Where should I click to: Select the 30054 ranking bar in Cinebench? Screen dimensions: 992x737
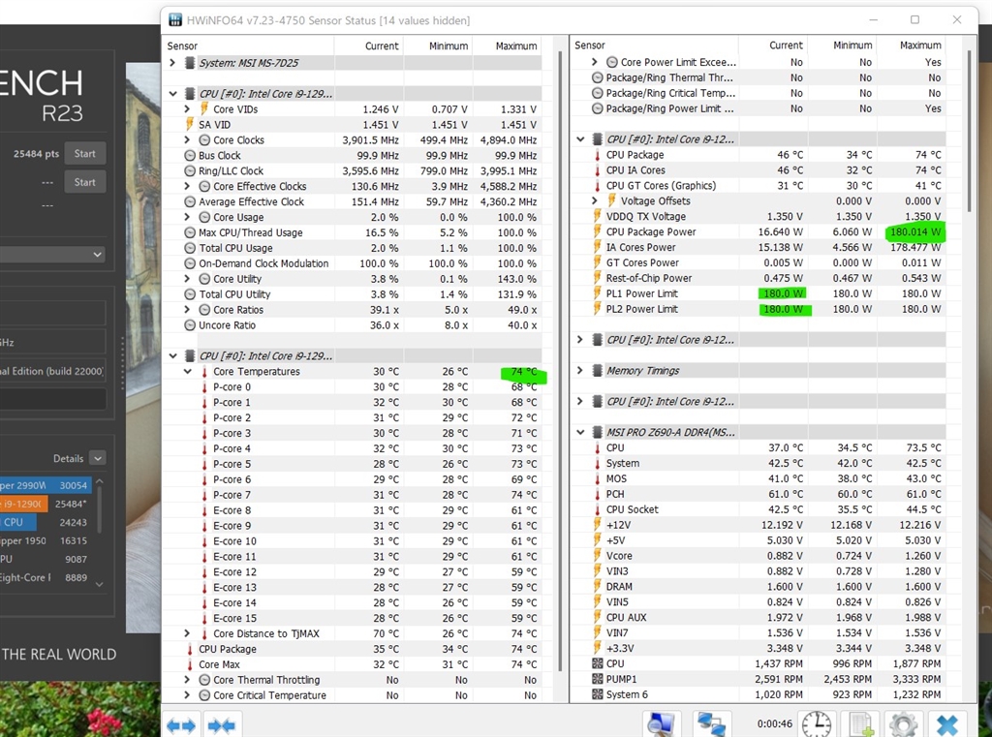[46, 486]
